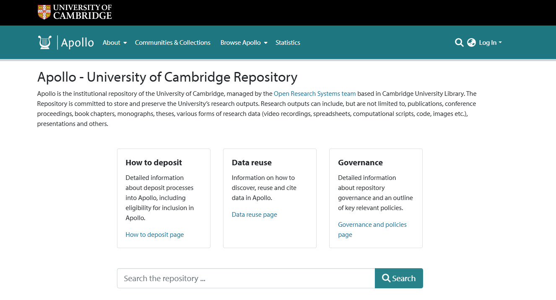Open the Log In dropdown
Image resolution: width=556 pixels, height=300 pixels.
point(491,43)
